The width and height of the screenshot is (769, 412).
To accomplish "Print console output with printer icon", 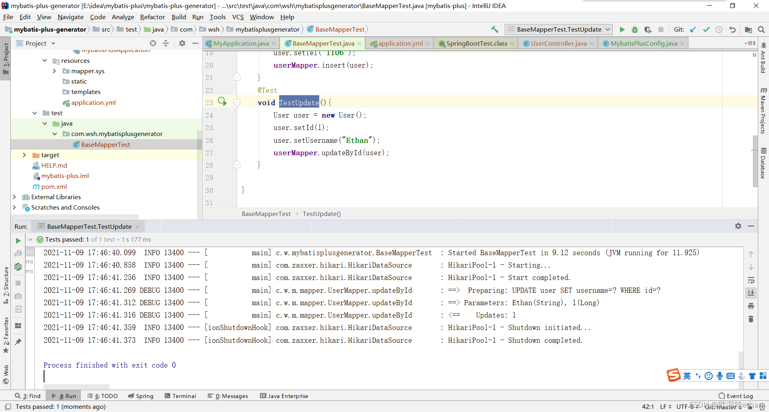I will pyautogui.click(x=751, y=306).
